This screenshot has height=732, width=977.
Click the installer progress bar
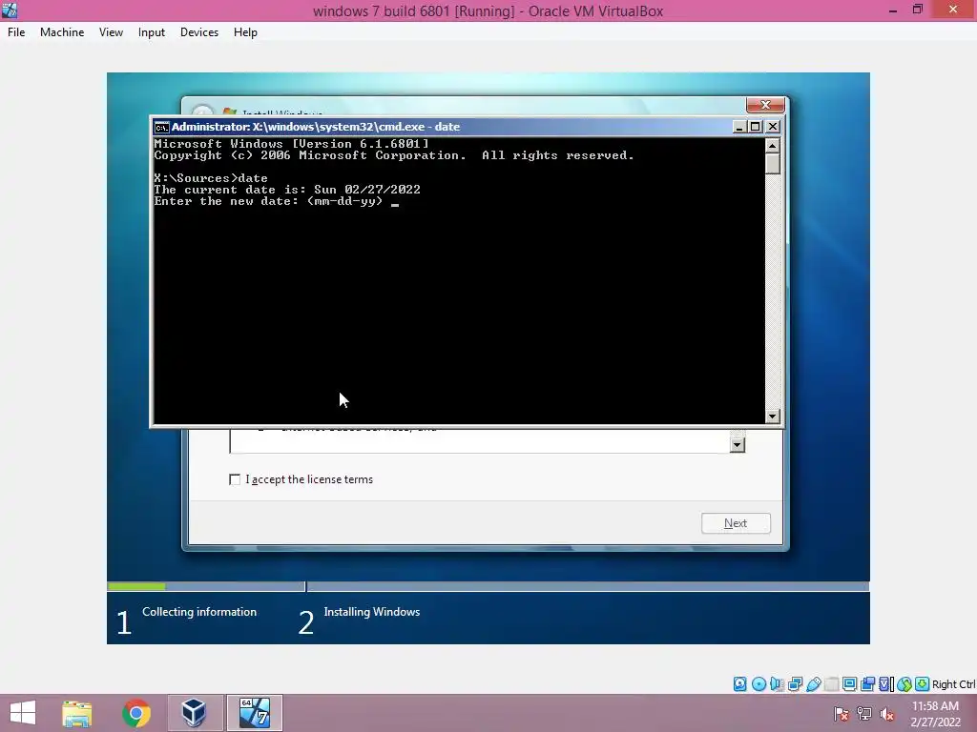(488, 586)
